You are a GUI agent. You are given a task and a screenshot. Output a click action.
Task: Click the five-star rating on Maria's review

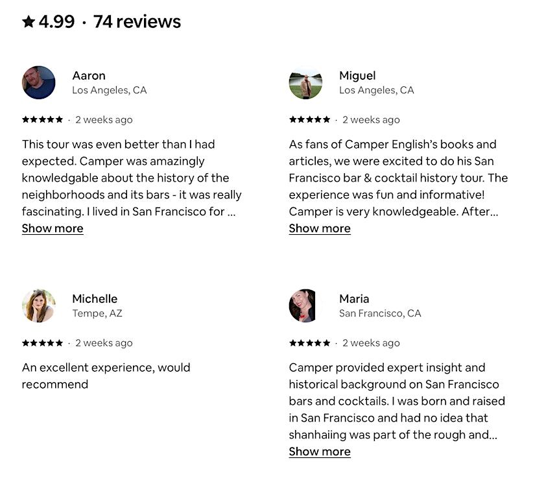pyautogui.click(x=310, y=342)
